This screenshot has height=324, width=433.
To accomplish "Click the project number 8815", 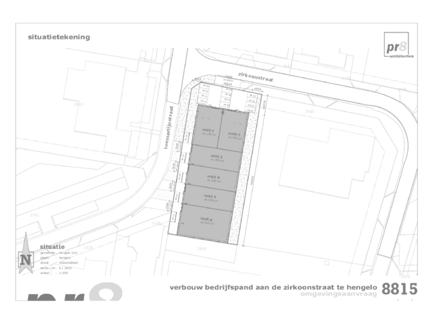I will 400,289.
